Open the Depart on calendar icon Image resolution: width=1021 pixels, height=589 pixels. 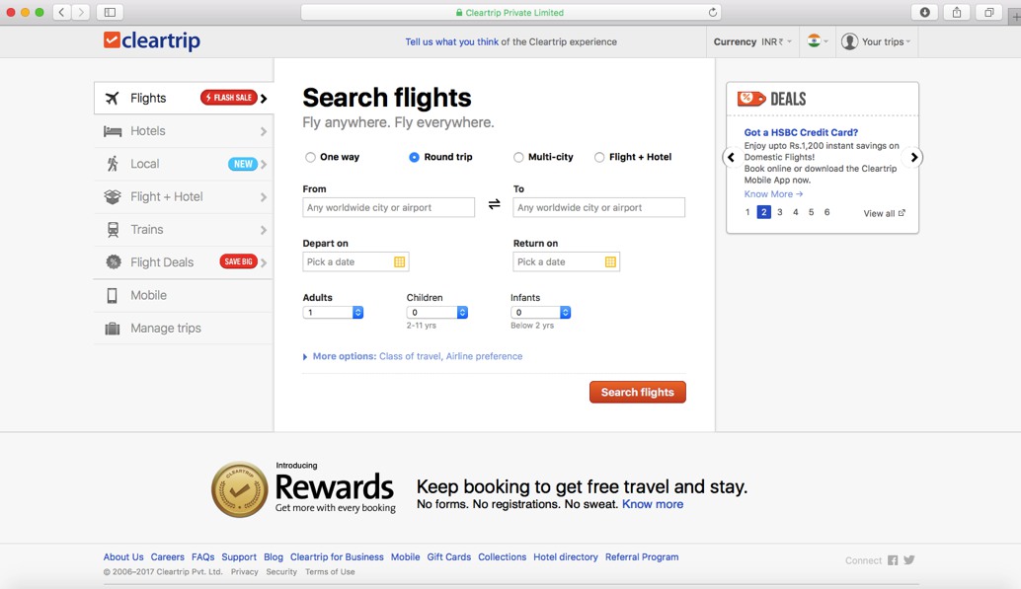pyautogui.click(x=399, y=261)
